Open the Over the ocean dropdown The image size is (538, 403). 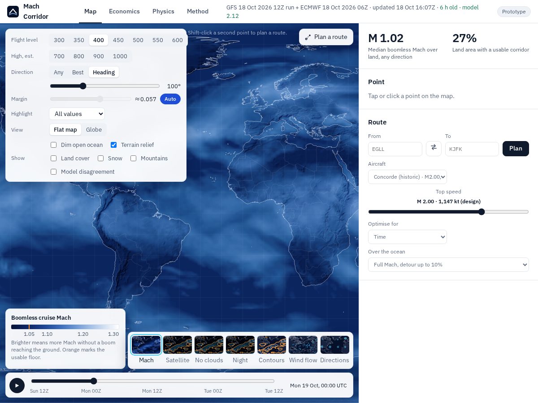(x=448, y=265)
